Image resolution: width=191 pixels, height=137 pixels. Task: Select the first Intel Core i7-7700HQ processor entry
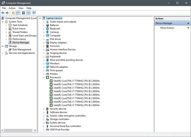point(77,81)
